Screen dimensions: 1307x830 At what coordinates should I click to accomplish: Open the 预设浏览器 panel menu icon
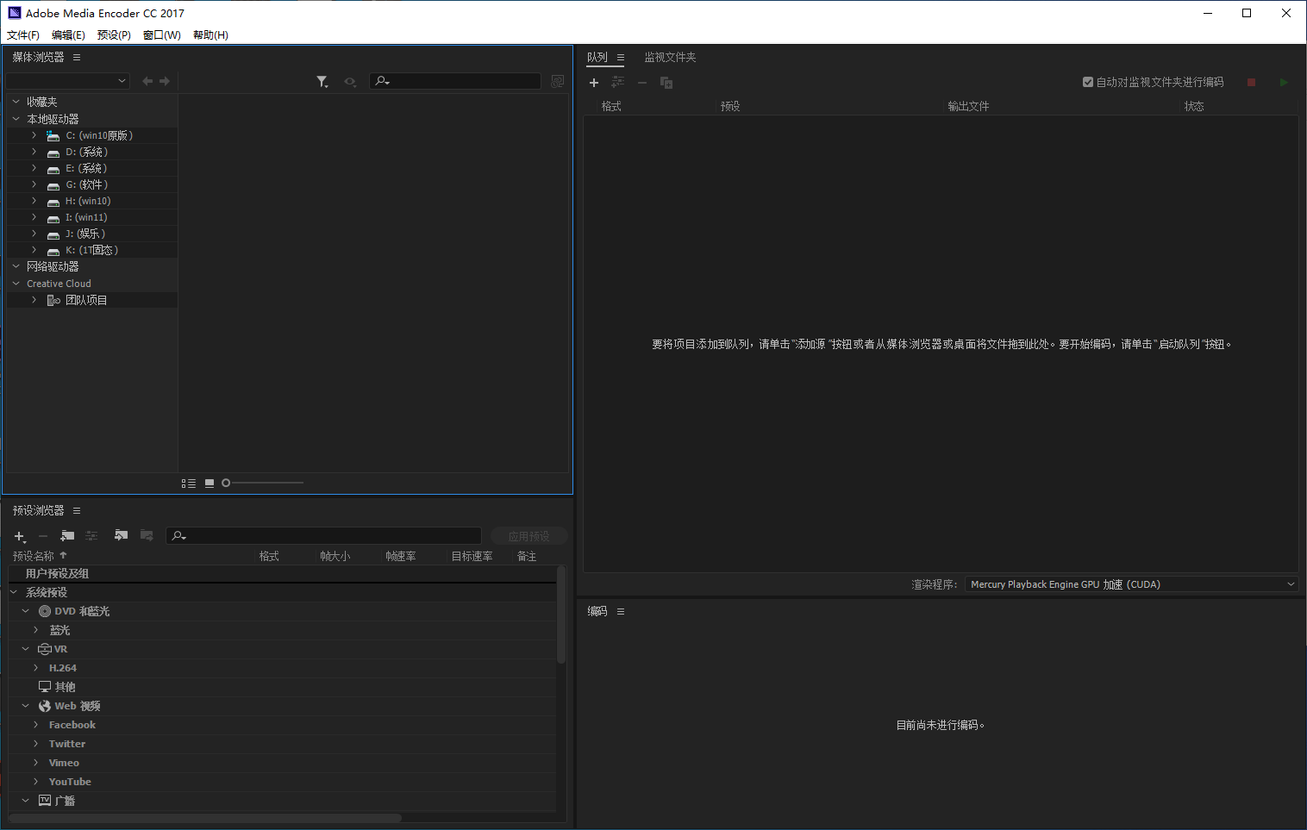pos(77,510)
